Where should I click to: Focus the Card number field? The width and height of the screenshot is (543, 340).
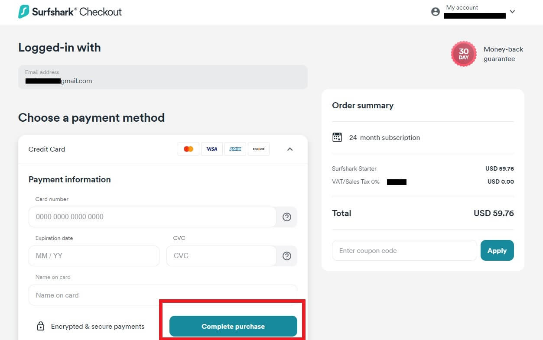tap(153, 217)
